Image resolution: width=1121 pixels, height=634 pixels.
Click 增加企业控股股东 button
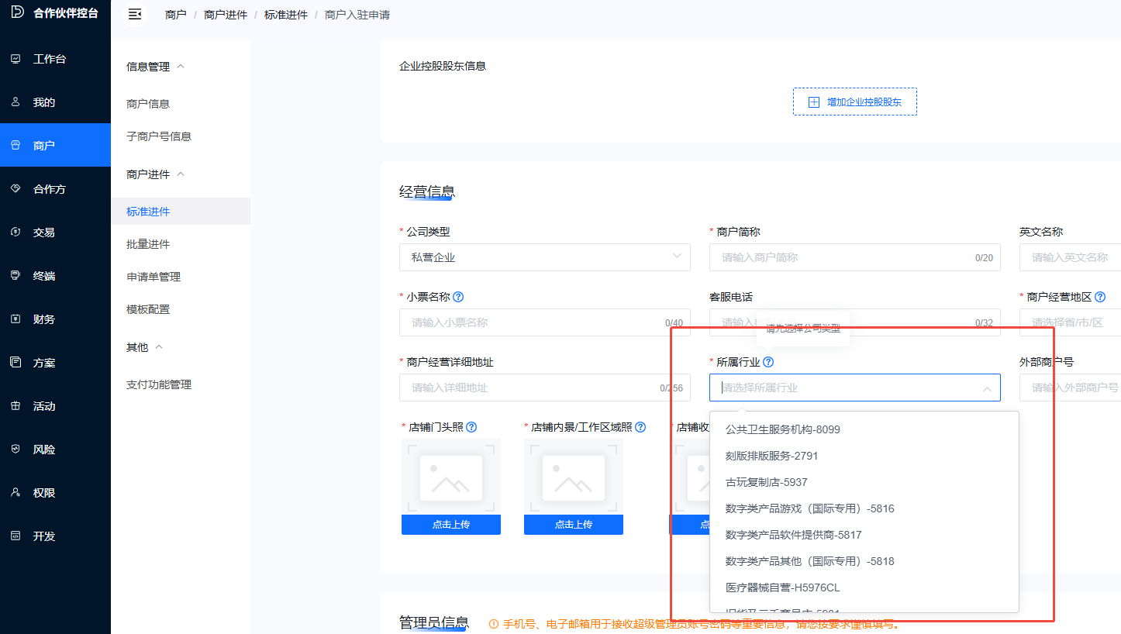(854, 102)
